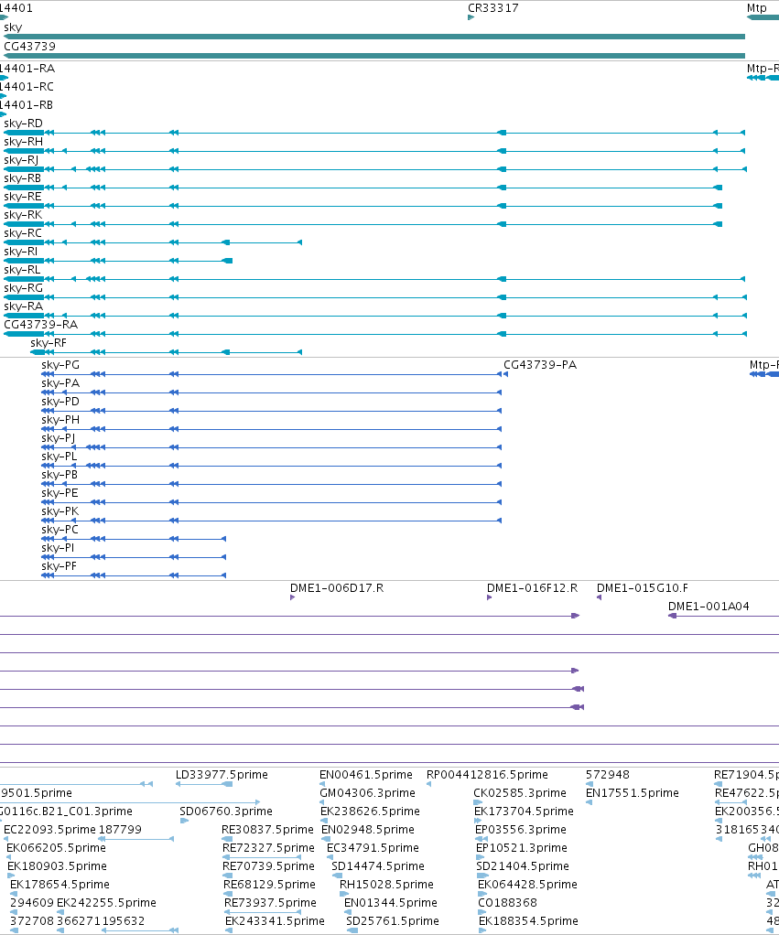
Task: Open the sky-PC protein label
Action: point(60,530)
